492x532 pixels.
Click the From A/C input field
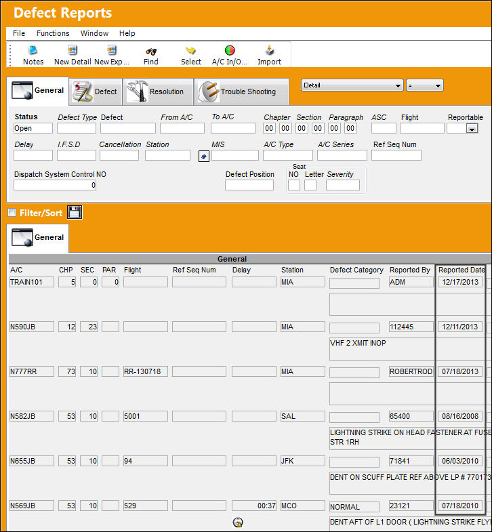click(182, 128)
